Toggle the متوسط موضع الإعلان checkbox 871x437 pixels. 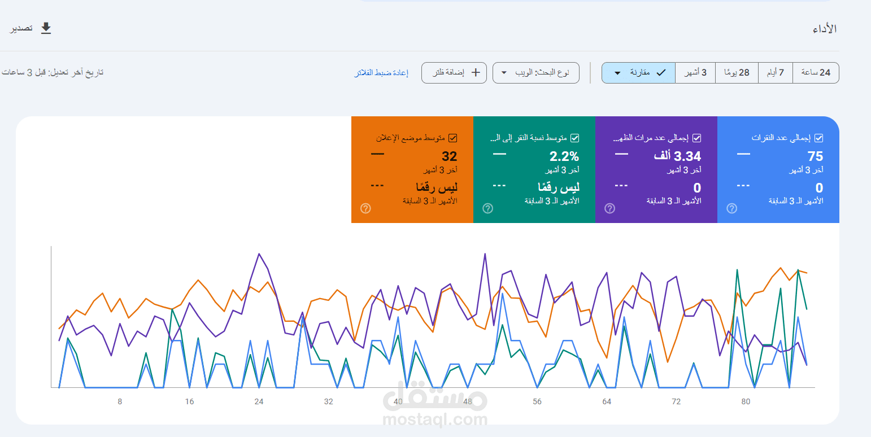click(x=452, y=138)
